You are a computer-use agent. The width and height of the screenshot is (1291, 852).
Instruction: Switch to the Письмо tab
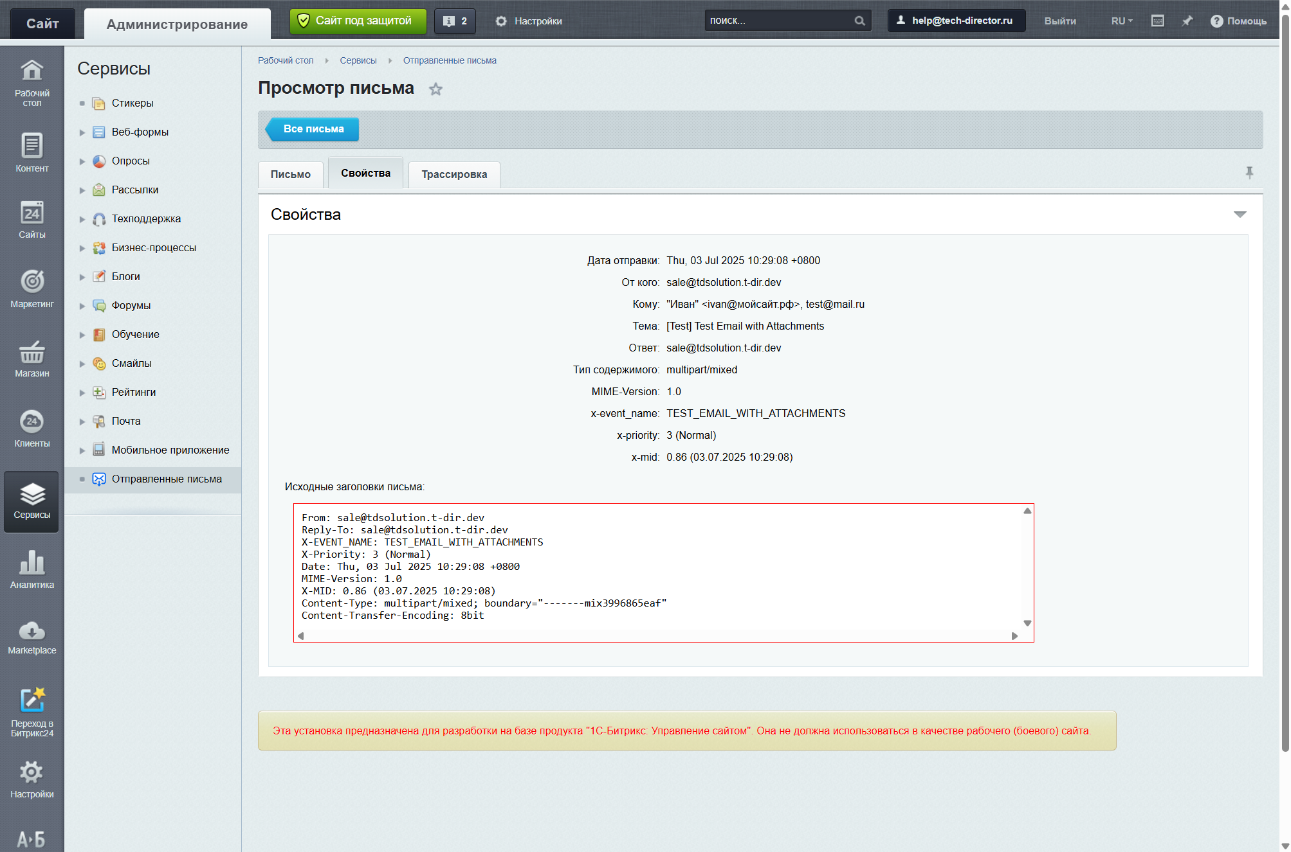(290, 175)
